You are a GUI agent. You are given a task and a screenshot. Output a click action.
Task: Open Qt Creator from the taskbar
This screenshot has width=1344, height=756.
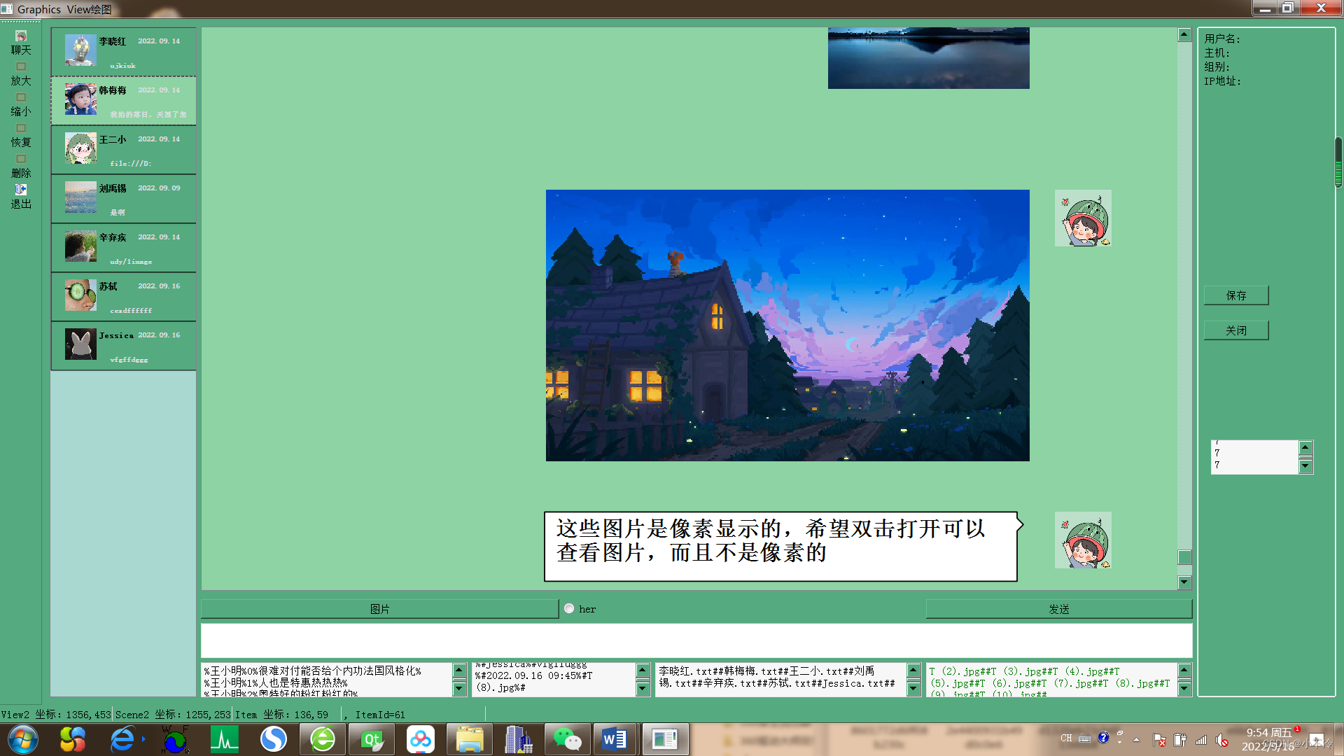click(x=372, y=739)
